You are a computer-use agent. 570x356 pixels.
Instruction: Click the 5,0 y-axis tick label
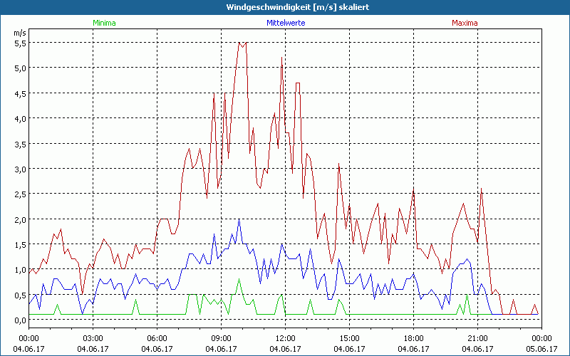(x=20, y=68)
